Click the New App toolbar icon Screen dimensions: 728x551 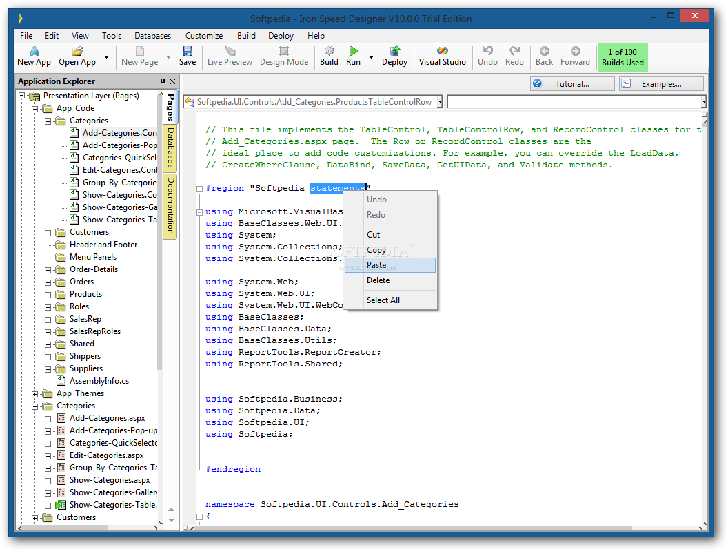pyautogui.click(x=34, y=51)
